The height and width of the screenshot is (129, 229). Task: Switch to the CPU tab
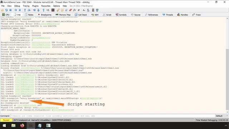pyautogui.click(x=6, y=15)
